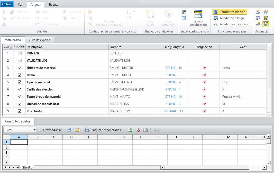
Task: Click the spreadsheet scroll right arrow
Action: (x=264, y=167)
